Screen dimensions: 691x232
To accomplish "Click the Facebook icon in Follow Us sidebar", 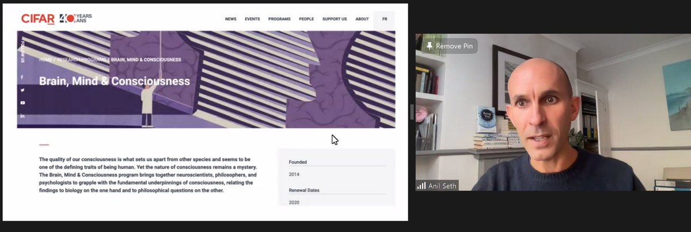I will 22,77.
